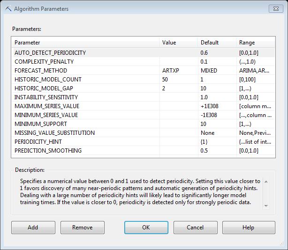The width and height of the screenshot is (288, 250).
Task: Click Cancel to discard changes
Action: (x=196, y=228)
